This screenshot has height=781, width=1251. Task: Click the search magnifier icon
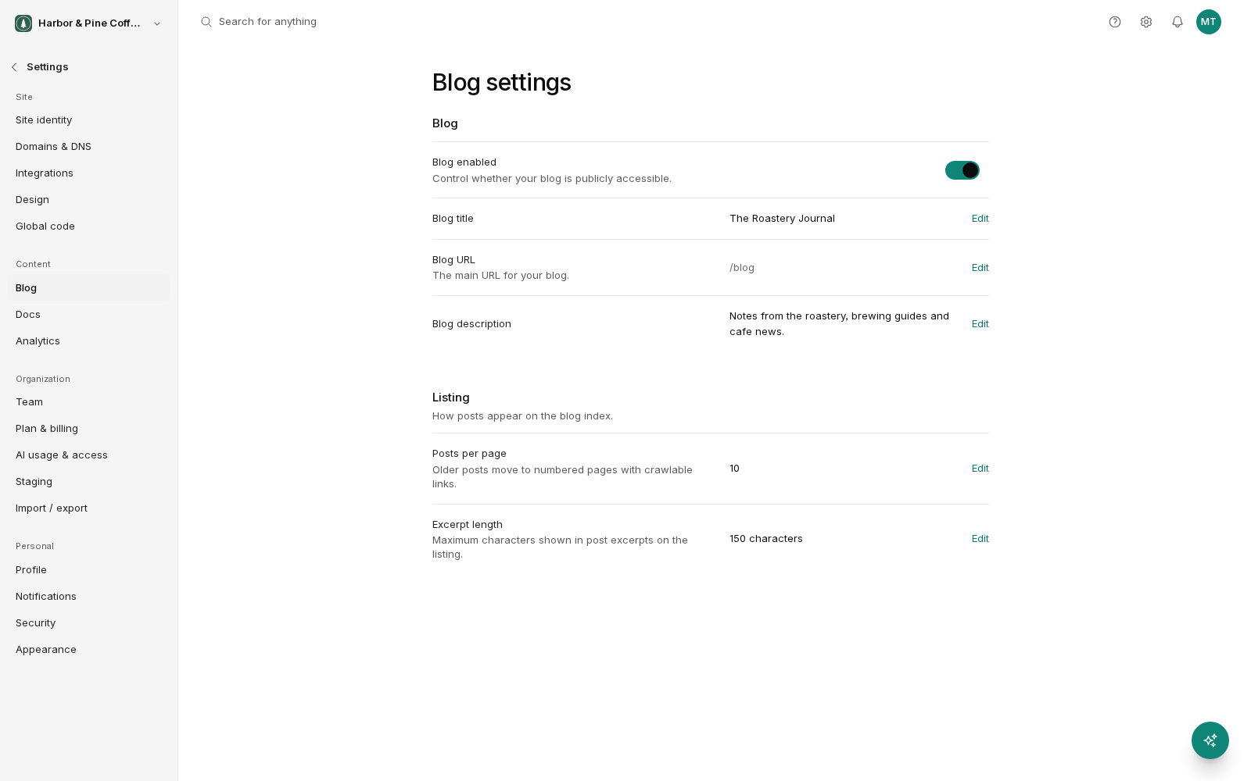[x=206, y=22]
